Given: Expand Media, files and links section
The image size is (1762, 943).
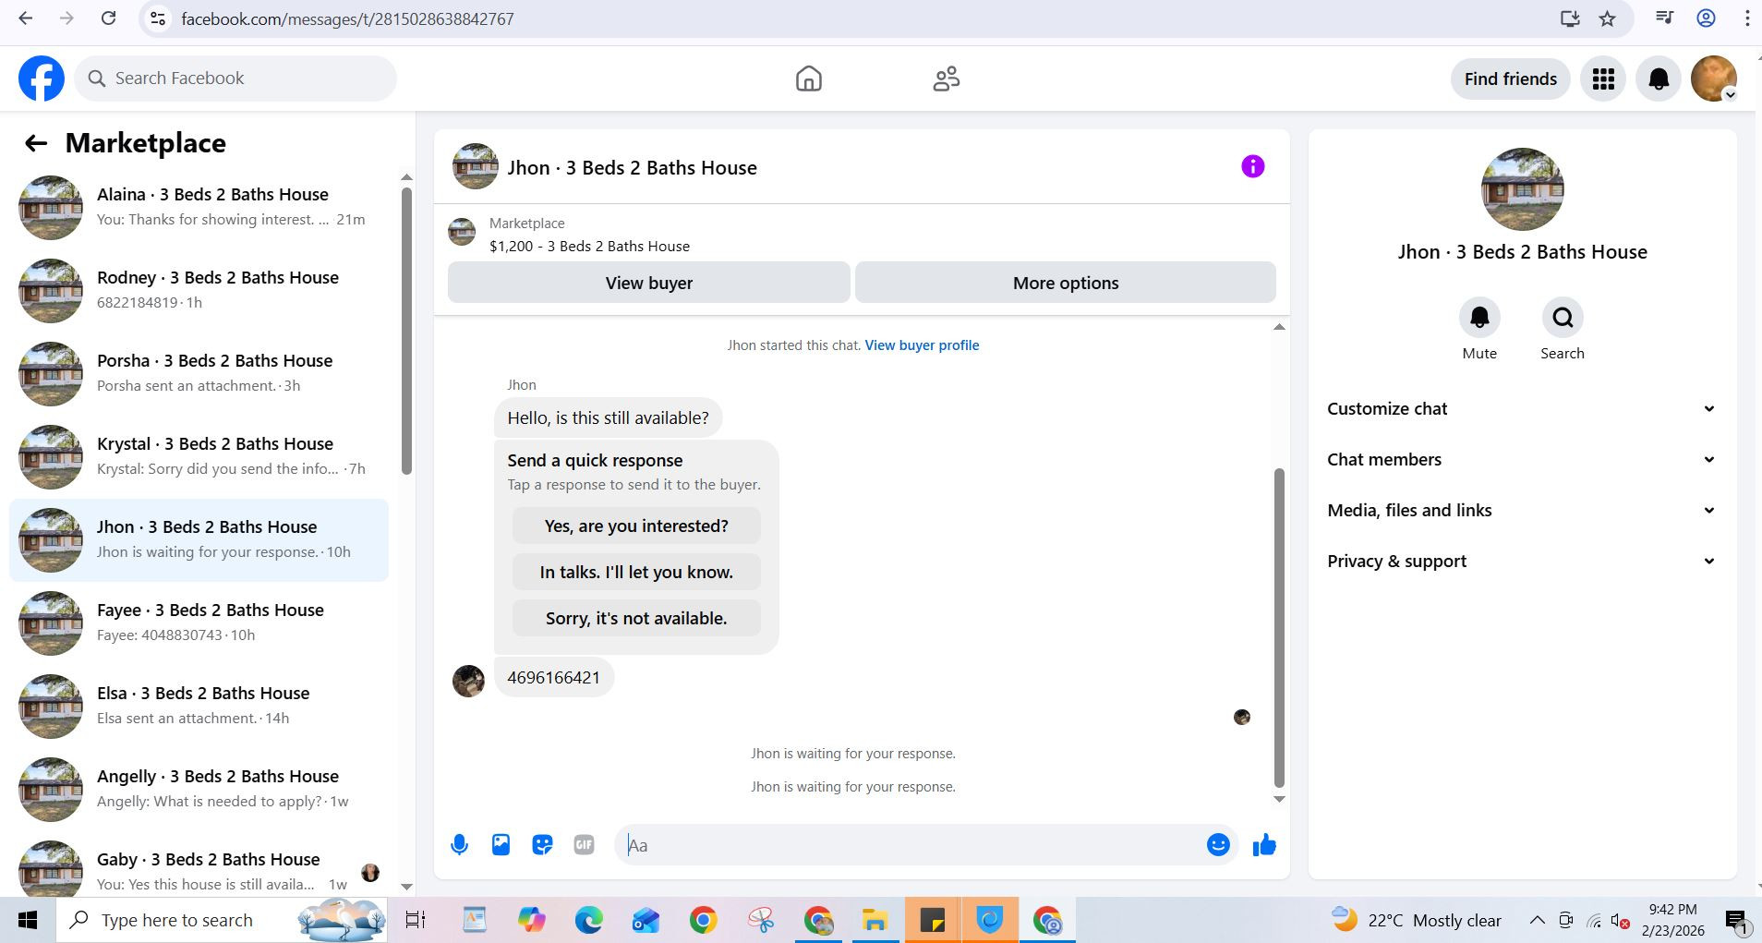Looking at the screenshot, I should click(x=1521, y=510).
